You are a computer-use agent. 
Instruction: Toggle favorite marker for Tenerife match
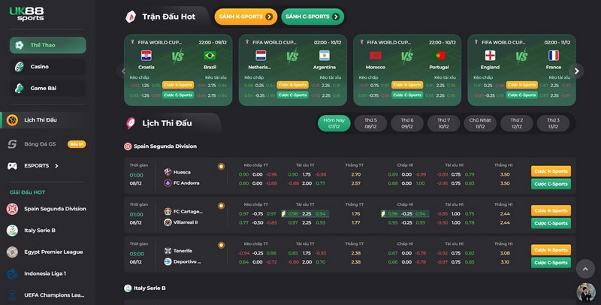pos(221,244)
